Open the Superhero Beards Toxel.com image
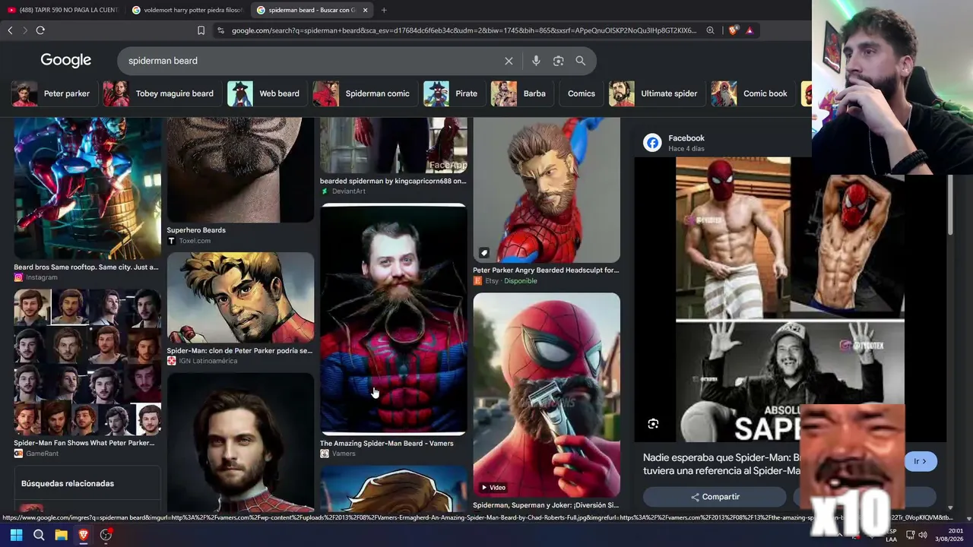The image size is (973, 547). 240,170
